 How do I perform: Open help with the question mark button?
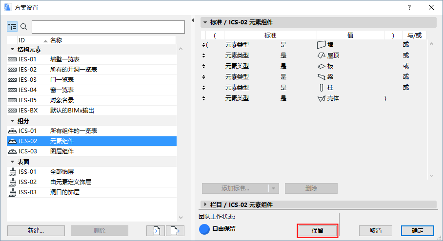409,7
